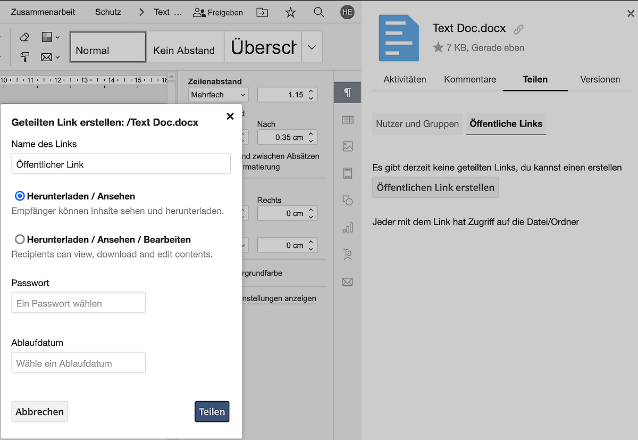Viewport: 638px width, 440px height.
Task: Click the search magnifier icon
Action: pyautogui.click(x=319, y=12)
